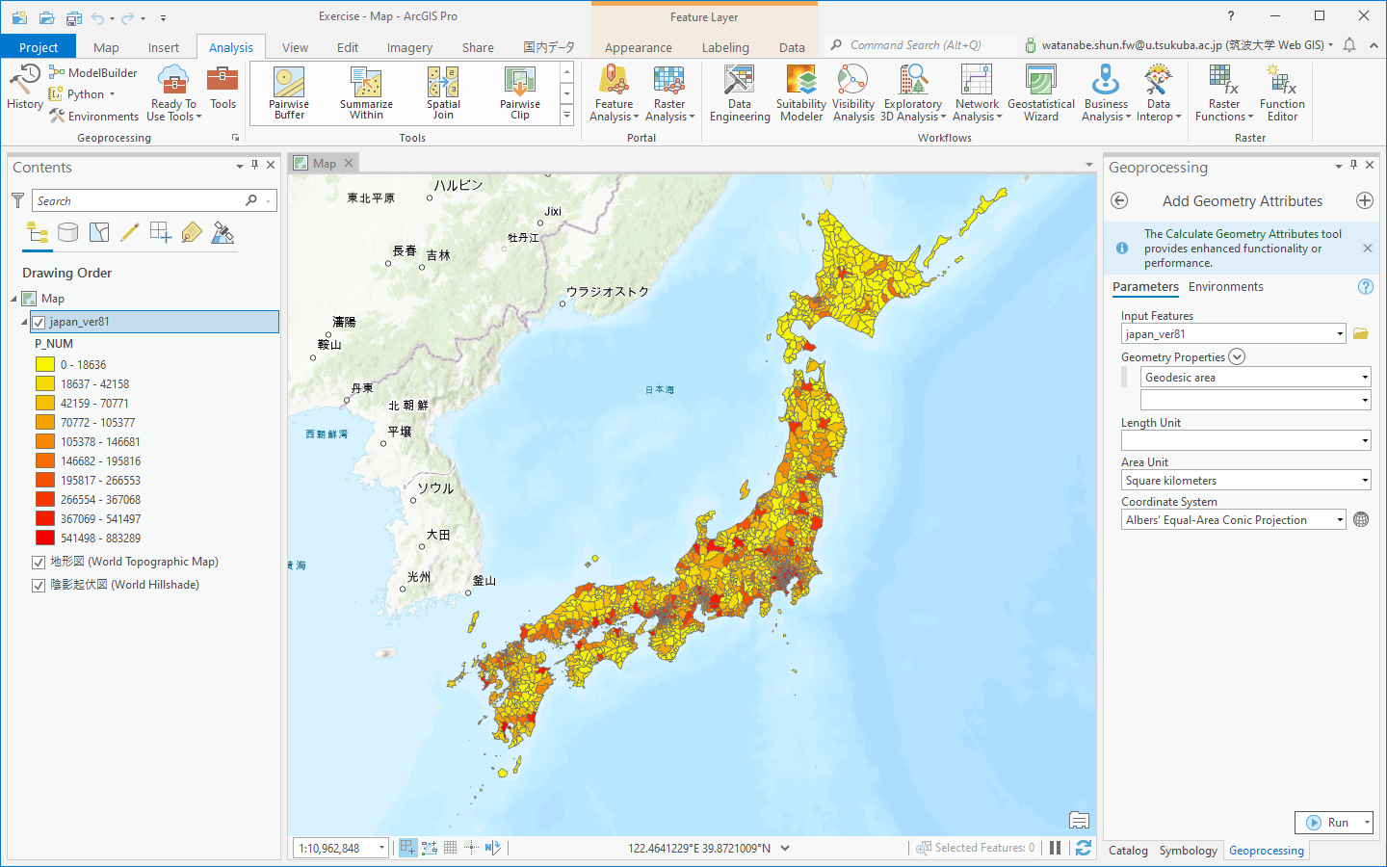Switch to Environments tab in Geoprocessing
The image size is (1387, 867).
[1225, 286]
